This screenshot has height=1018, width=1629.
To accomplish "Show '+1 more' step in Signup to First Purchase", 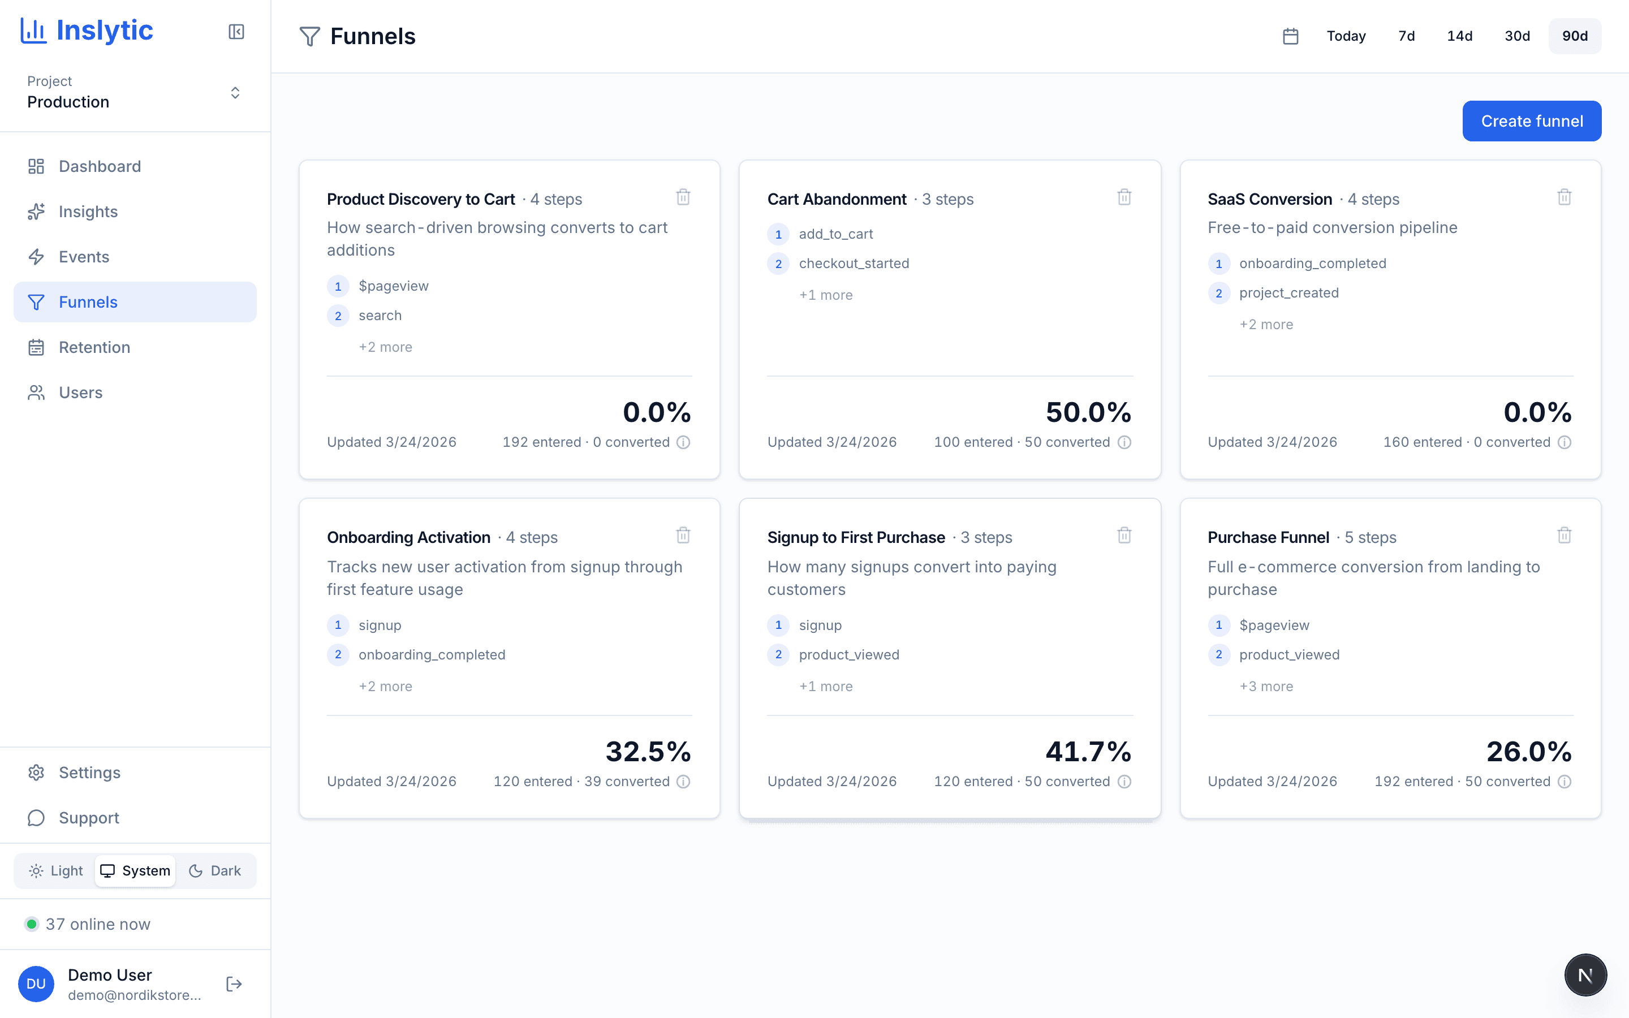I will coord(825,686).
